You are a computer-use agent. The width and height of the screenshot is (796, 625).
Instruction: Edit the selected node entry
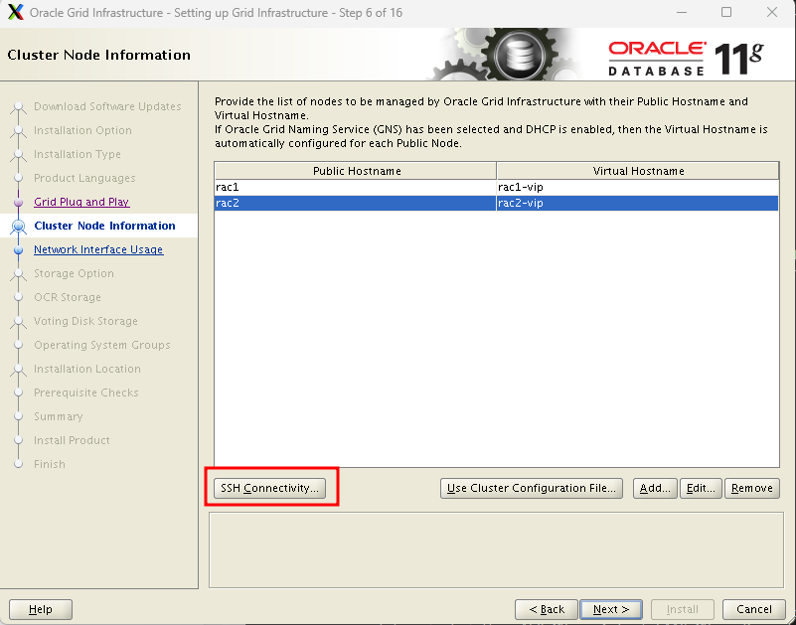pos(701,488)
